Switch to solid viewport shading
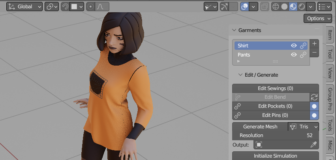Viewport: 336px width, 160px height. coord(284,7)
